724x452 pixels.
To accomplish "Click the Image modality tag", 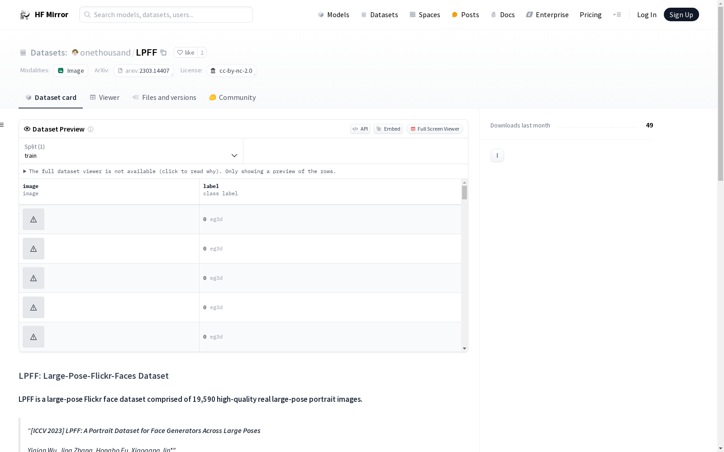I will [x=71, y=71].
